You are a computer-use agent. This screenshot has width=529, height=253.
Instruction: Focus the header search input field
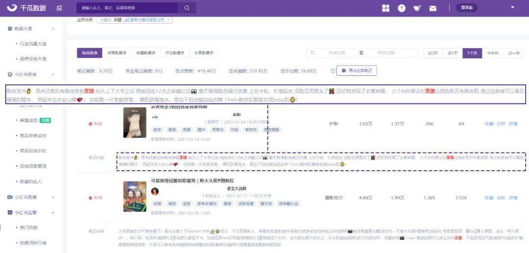pyautogui.click(x=128, y=8)
